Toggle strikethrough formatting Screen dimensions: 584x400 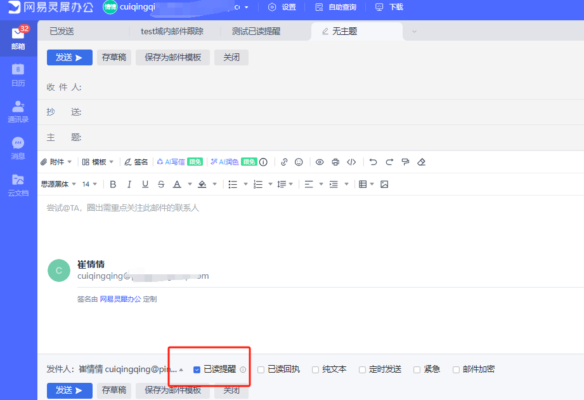pos(161,184)
